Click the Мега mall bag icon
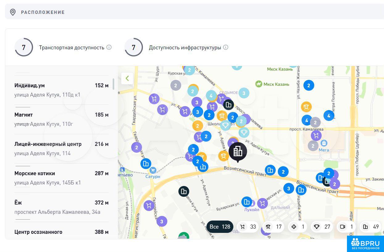Screen dimensions: 384x252 pyautogui.click(x=324, y=143)
